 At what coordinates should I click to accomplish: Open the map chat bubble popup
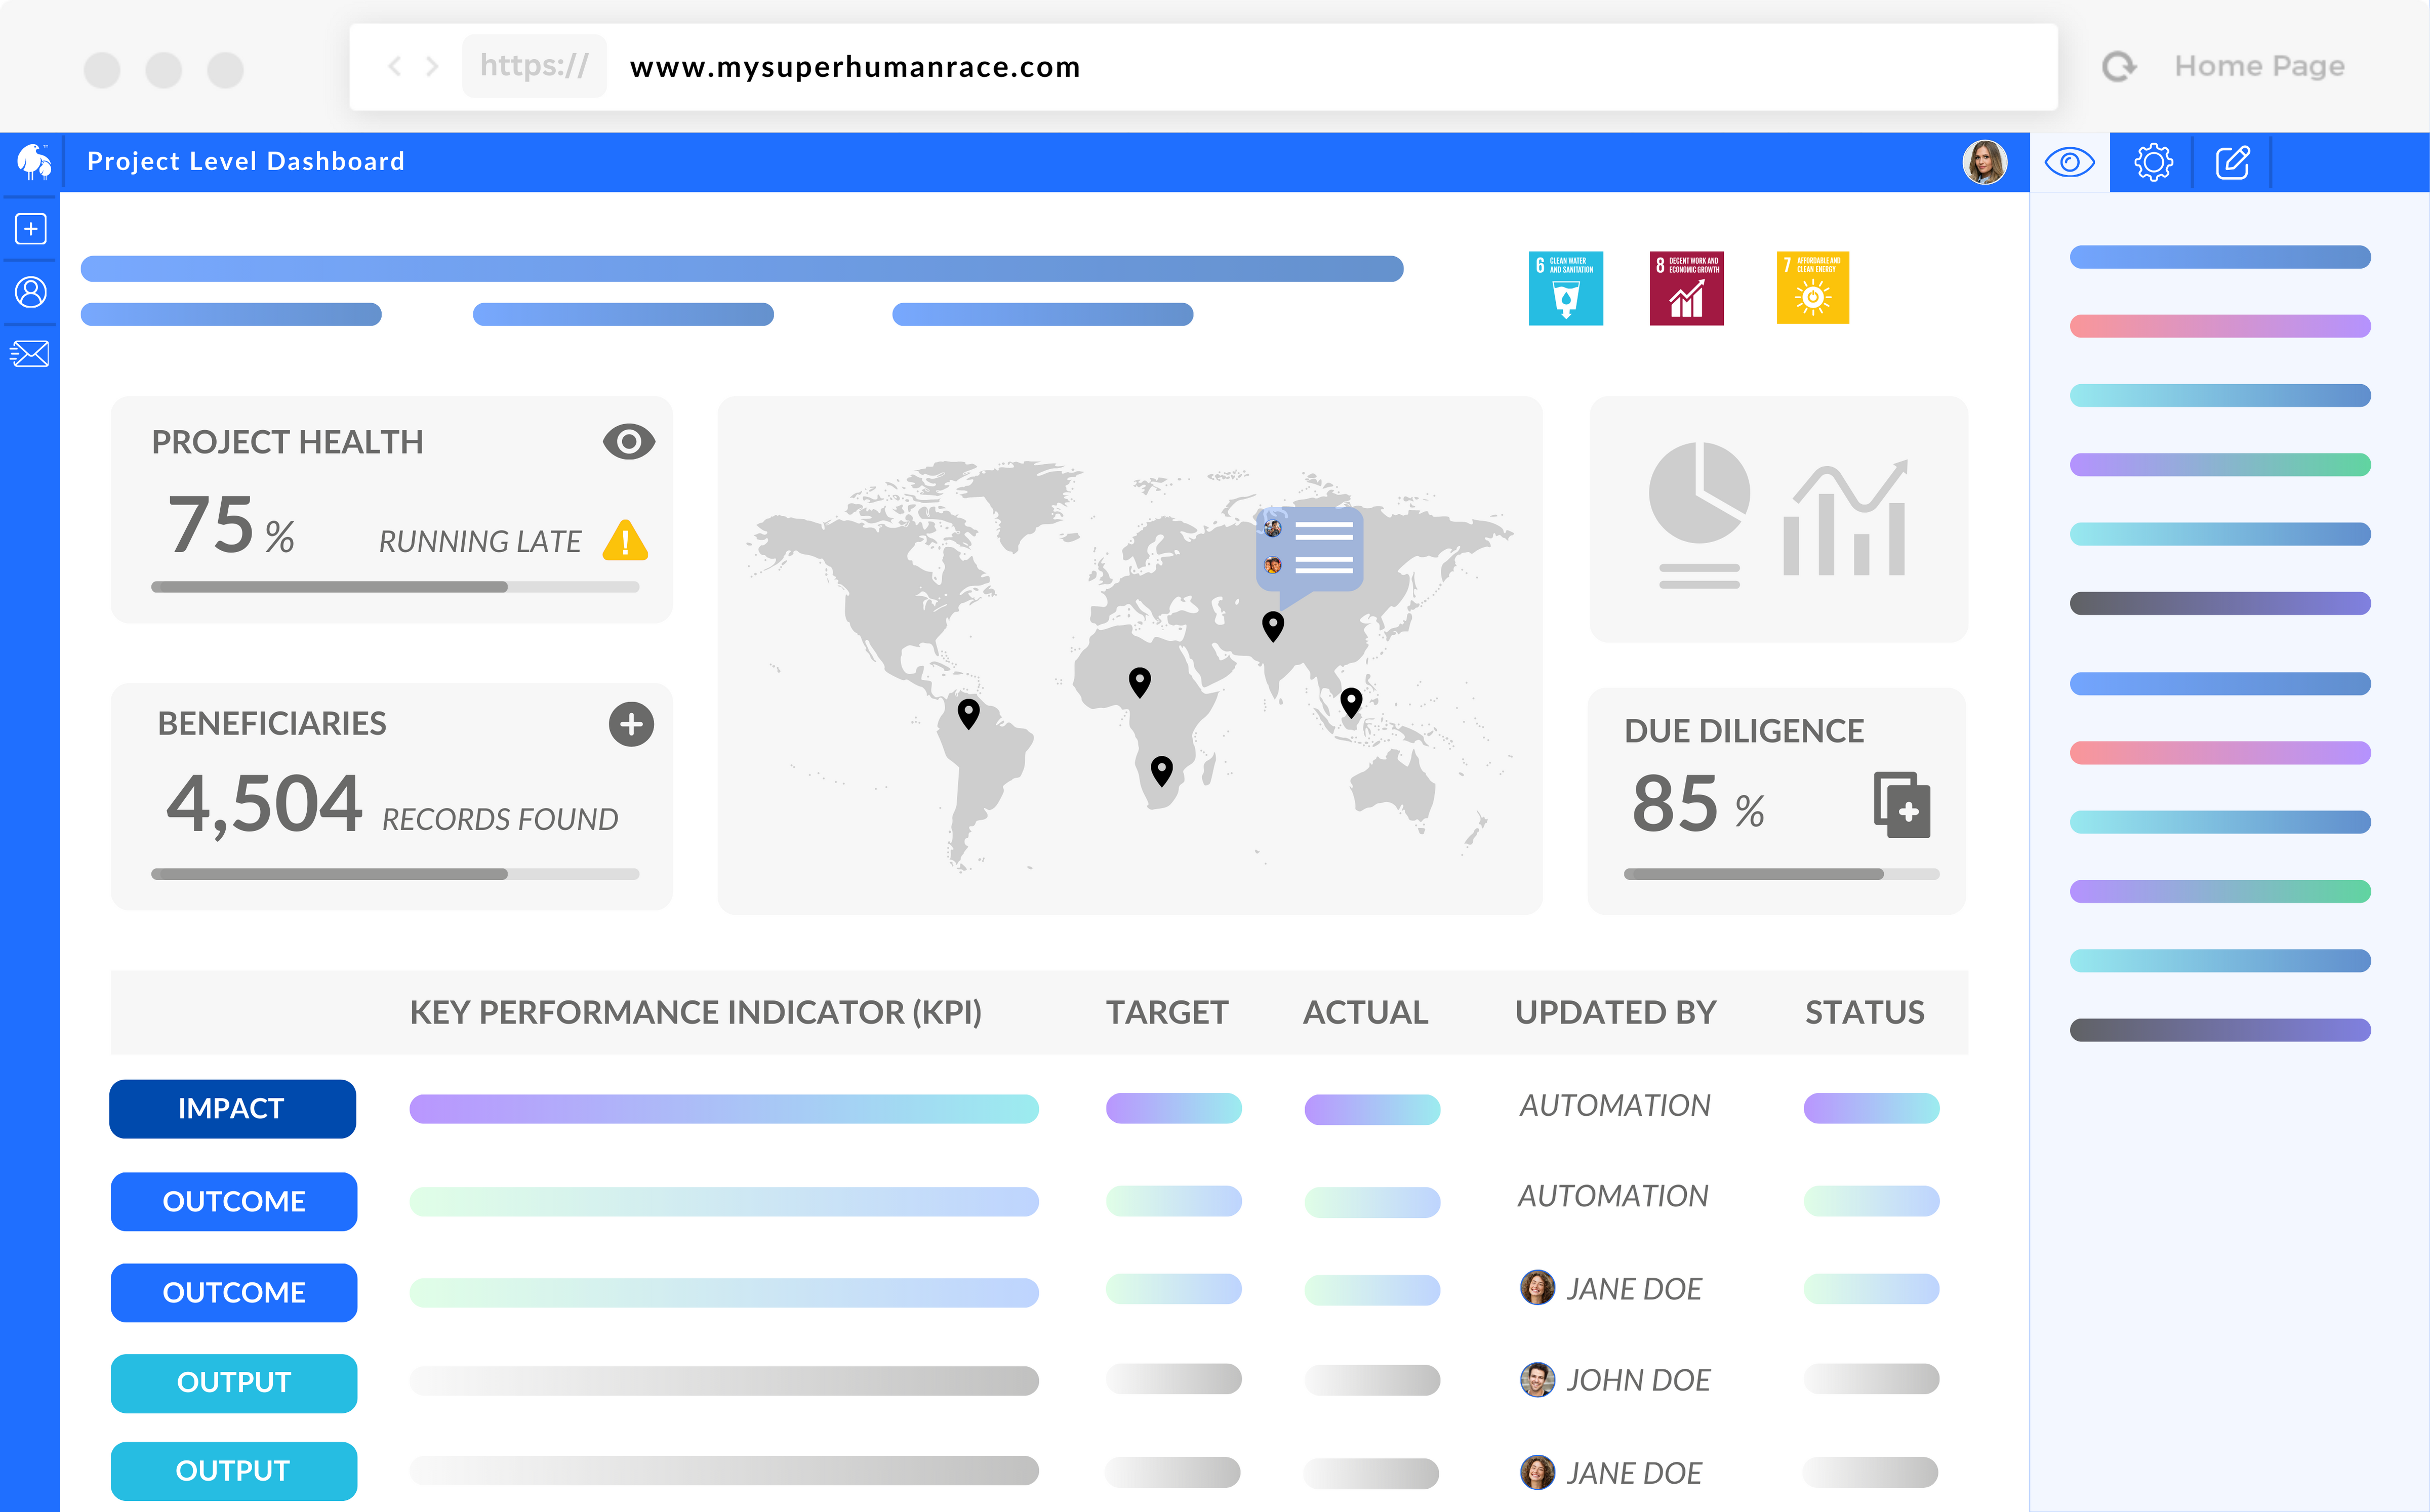pyautogui.click(x=1309, y=550)
